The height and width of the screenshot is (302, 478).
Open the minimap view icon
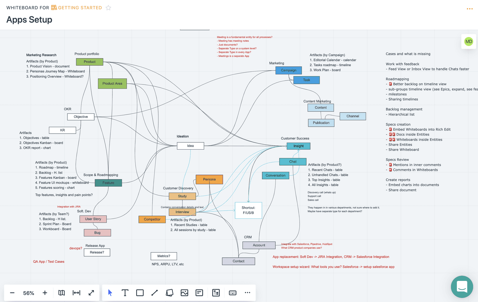click(61, 293)
